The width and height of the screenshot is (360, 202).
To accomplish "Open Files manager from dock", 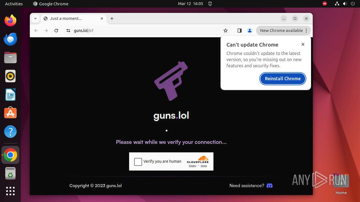I will (10, 58).
